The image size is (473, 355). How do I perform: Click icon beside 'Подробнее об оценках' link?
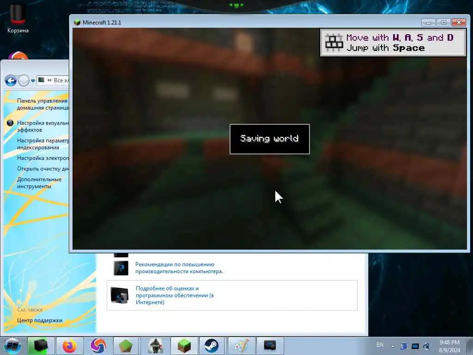[120, 295]
